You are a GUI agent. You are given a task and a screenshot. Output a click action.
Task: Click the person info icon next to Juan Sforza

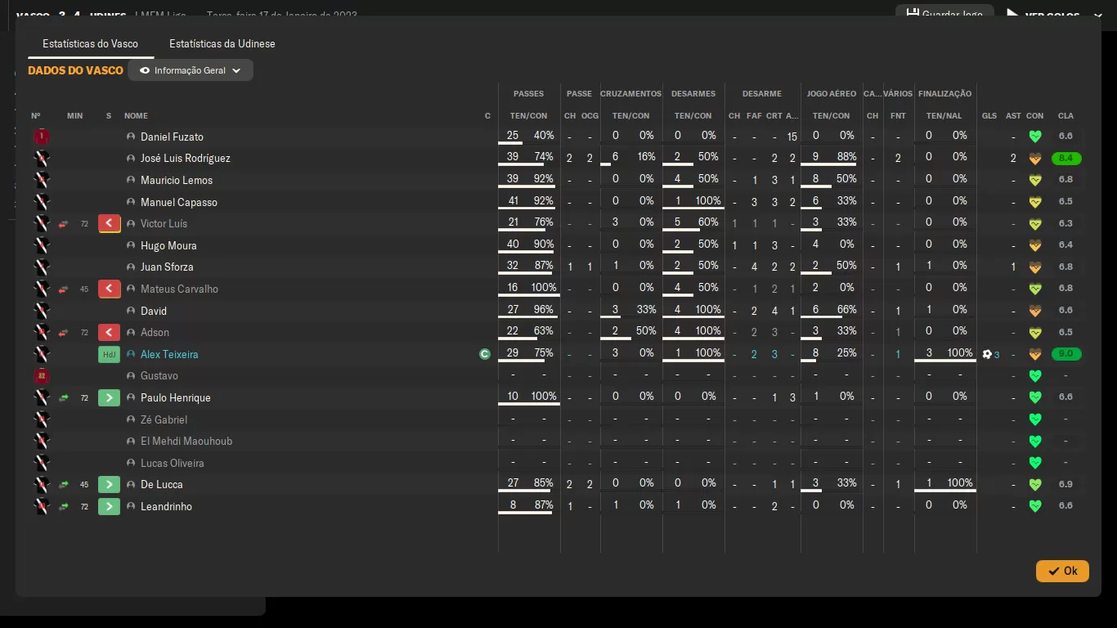click(x=131, y=267)
